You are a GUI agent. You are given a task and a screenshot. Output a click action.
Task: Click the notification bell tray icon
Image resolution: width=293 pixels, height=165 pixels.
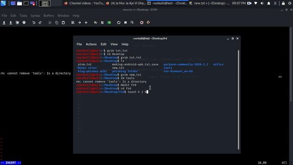tap(269, 3)
